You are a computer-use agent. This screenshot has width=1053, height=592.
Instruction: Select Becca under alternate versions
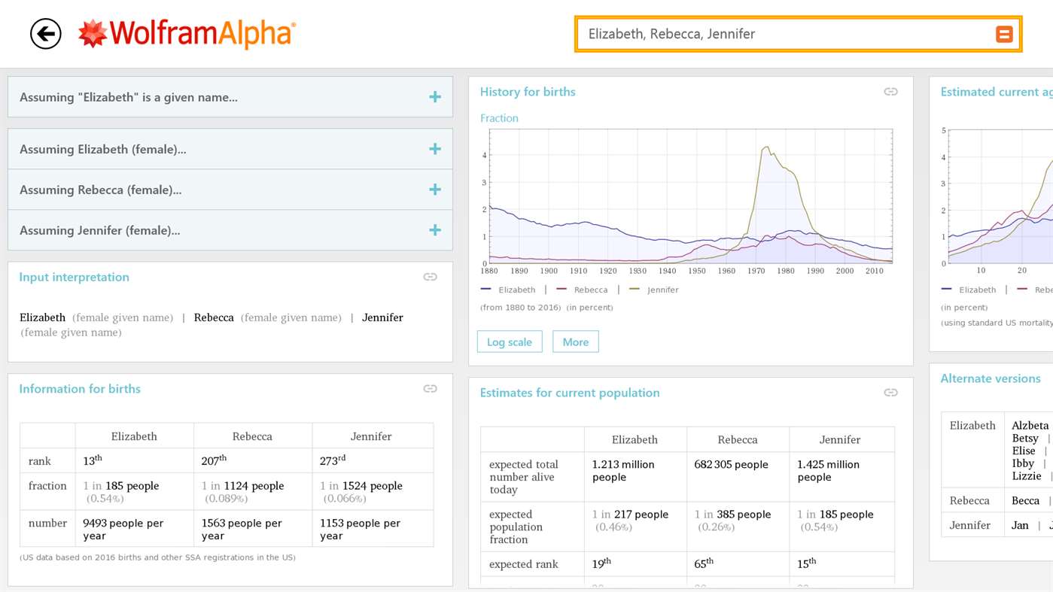[x=1025, y=499]
